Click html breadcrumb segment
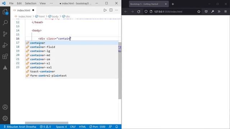This screenshot has height=129, width=230. pyautogui.click(x=42, y=16)
